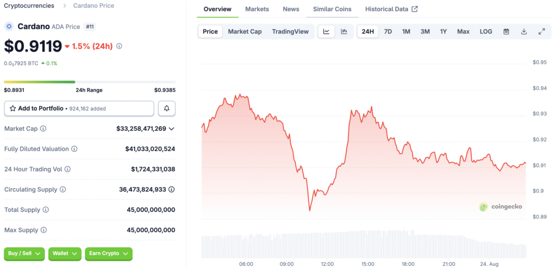
Task: Click the Circulating Supply info icon
Action: coord(63,190)
